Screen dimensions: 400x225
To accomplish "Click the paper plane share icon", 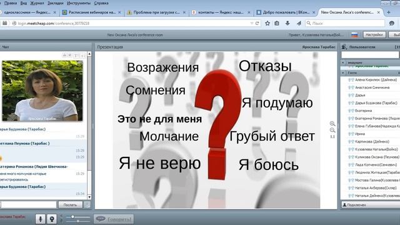I will coord(299,23).
